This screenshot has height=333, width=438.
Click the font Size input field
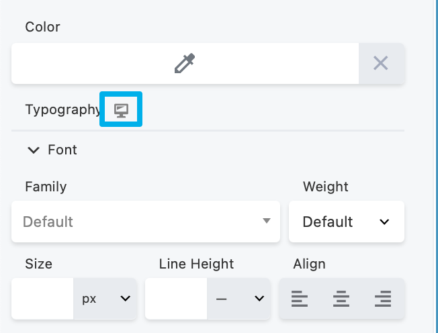(x=42, y=299)
